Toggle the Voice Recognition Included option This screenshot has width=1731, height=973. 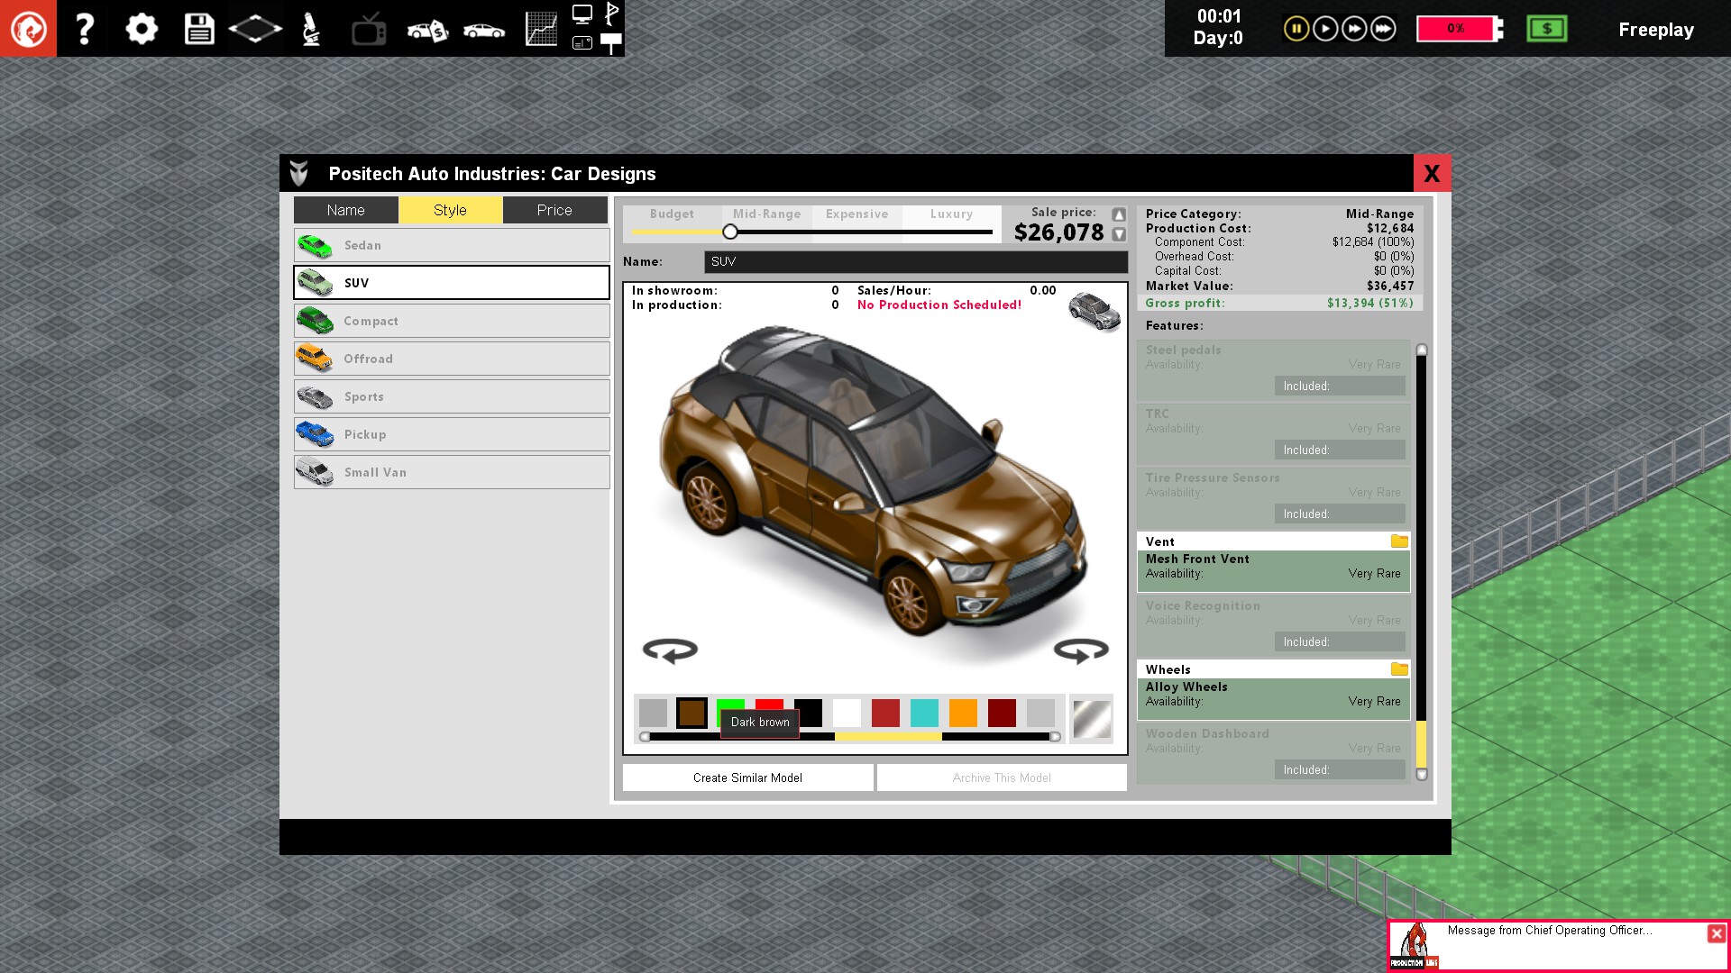coord(1339,641)
